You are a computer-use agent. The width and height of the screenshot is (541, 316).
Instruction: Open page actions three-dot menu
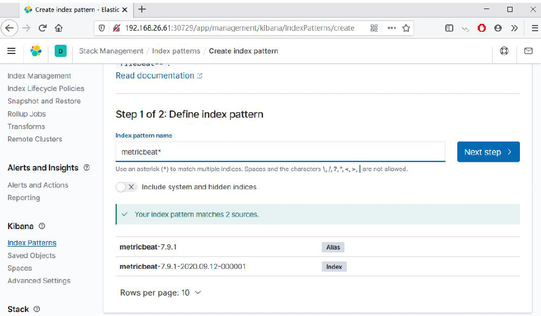point(392,28)
